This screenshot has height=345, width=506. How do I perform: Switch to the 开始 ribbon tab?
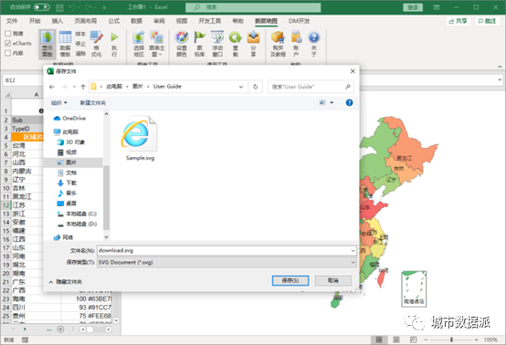click(35, 21)
